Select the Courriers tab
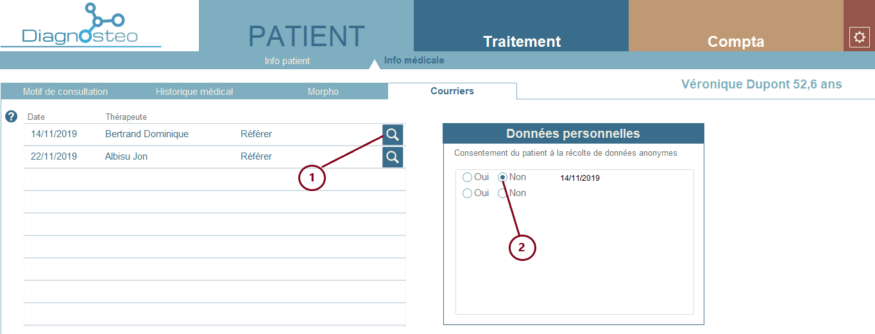Viewport: 875px width, 334px height. click(452, 91)
